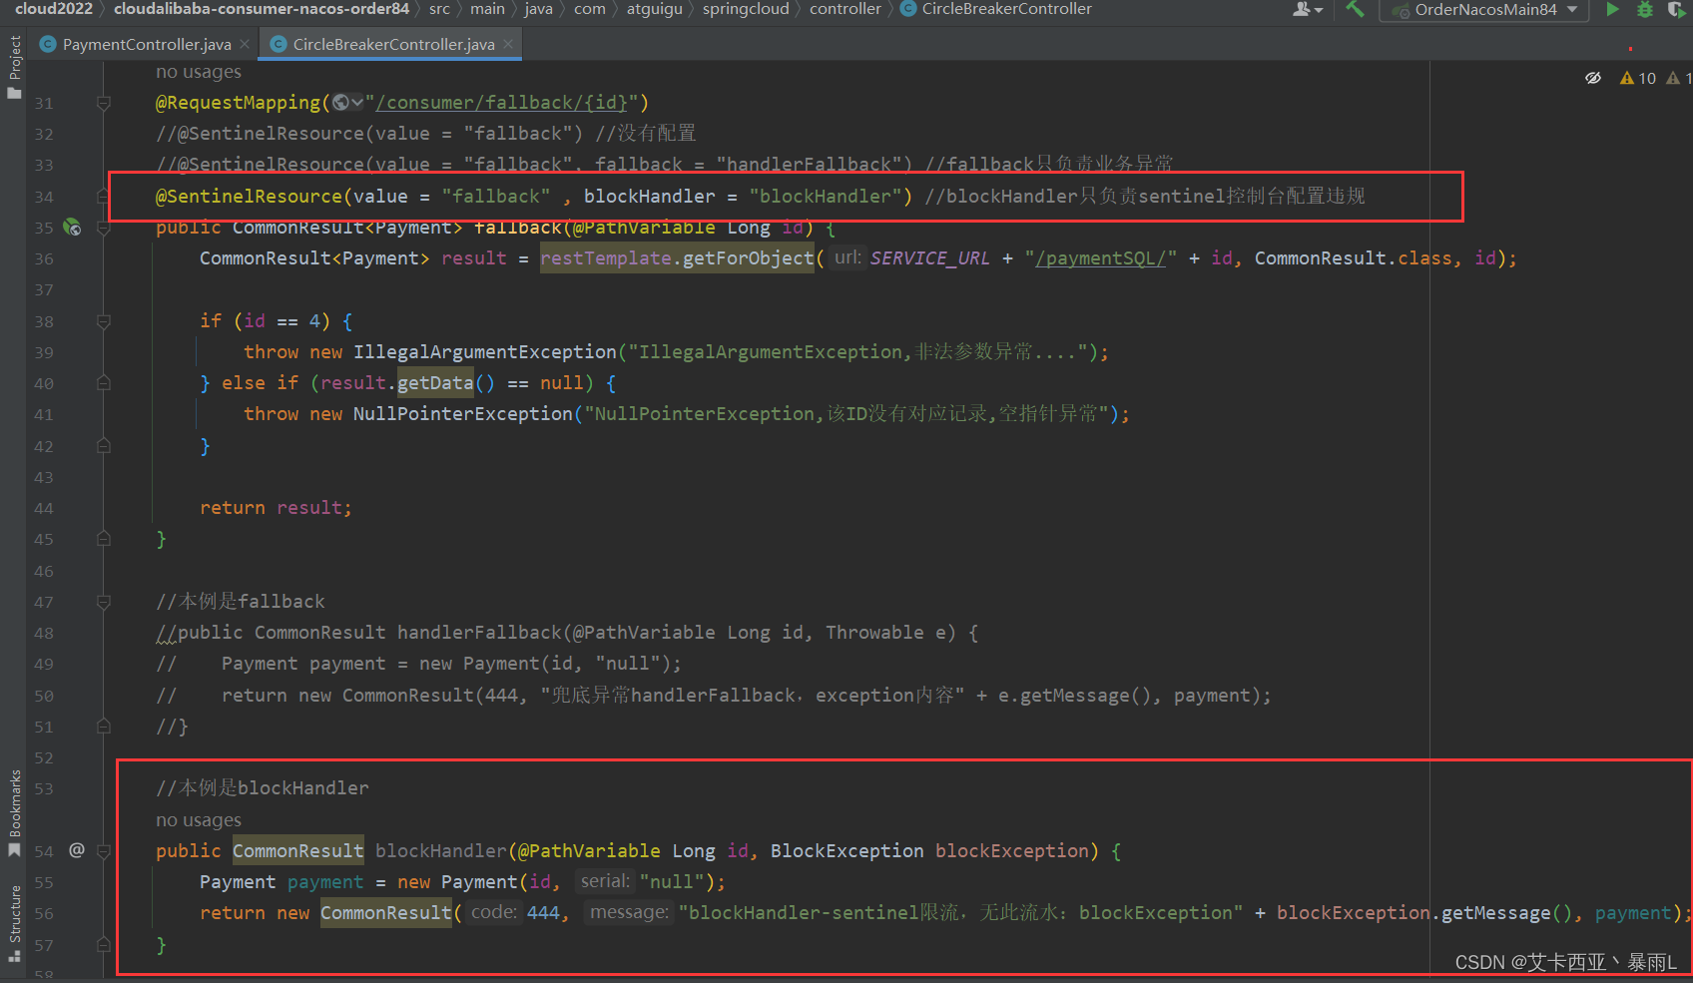The height and width of the screenshot is (983, 1693).
Task: Click BlockException parameter type on line 54
Action: click(846, 851)
